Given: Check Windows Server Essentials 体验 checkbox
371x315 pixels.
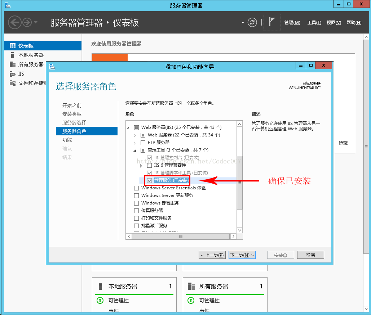Looking at the screenshot, I should [136, 188].
